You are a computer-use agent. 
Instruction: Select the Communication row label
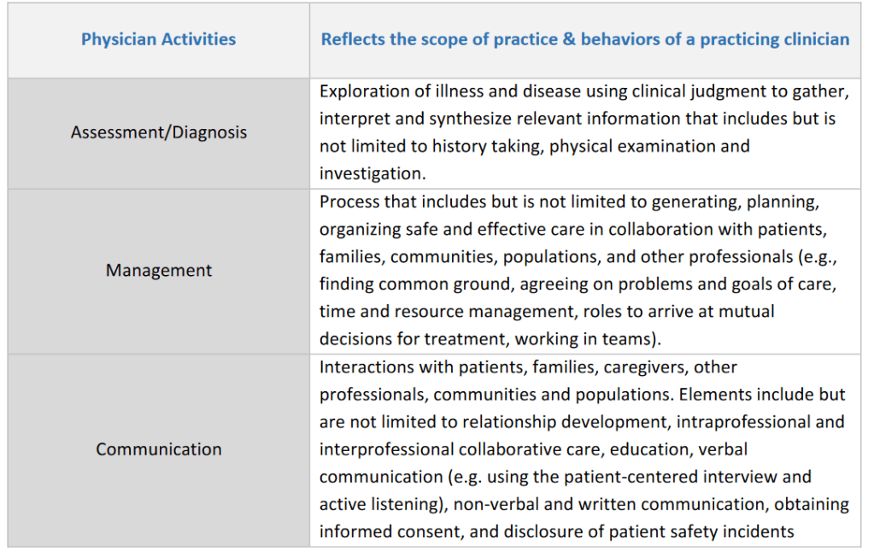pos(159,449)
